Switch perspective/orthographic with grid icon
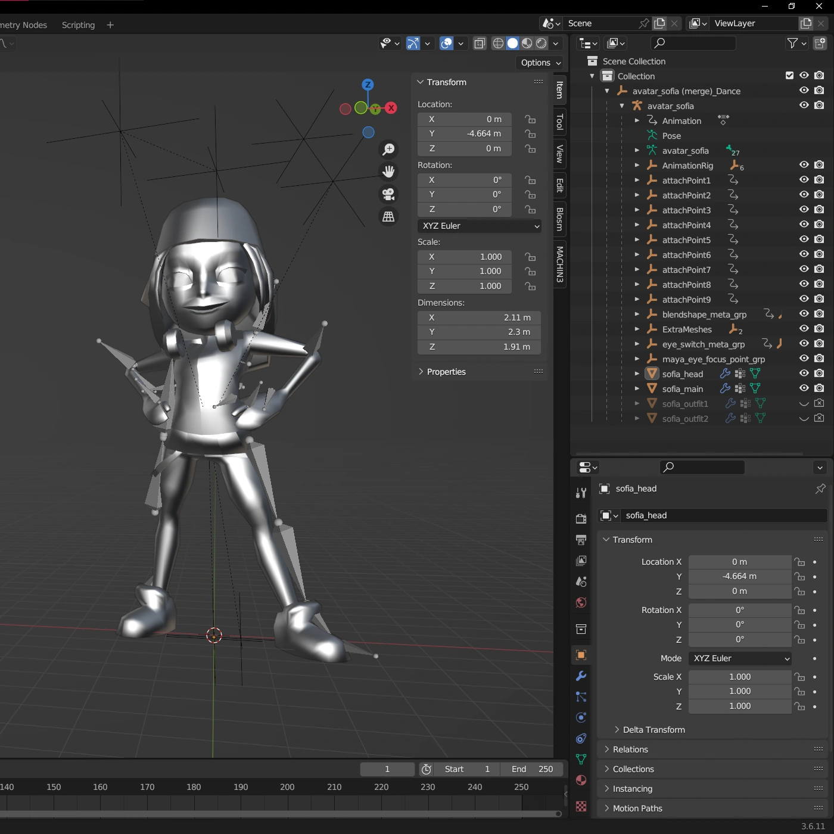834x834 pixels. pyautogui.click(x=388, y=217)
